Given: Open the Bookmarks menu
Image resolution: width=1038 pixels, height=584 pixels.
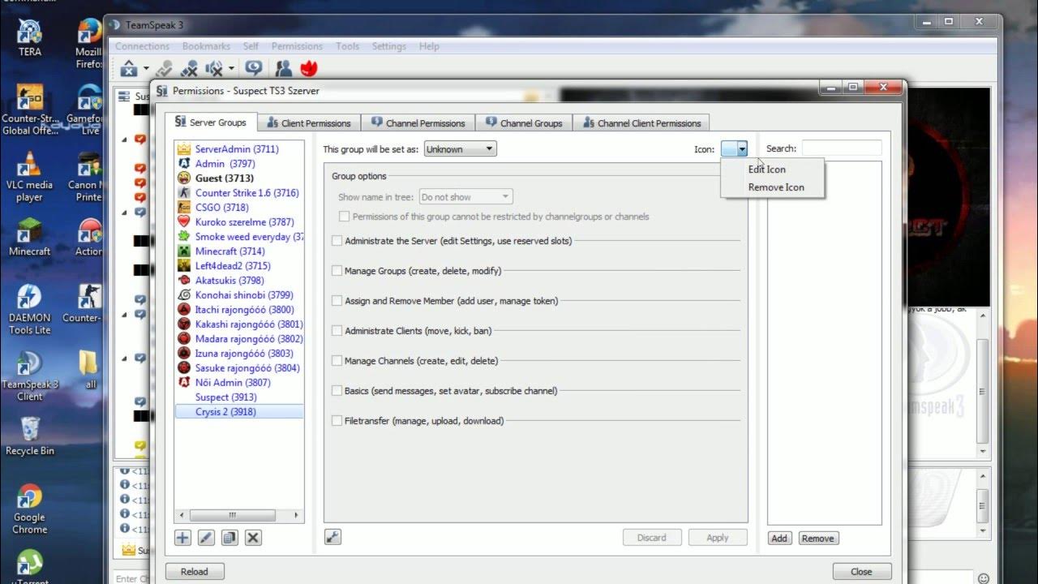Looking at the screenshot, I should click(206, 46).
